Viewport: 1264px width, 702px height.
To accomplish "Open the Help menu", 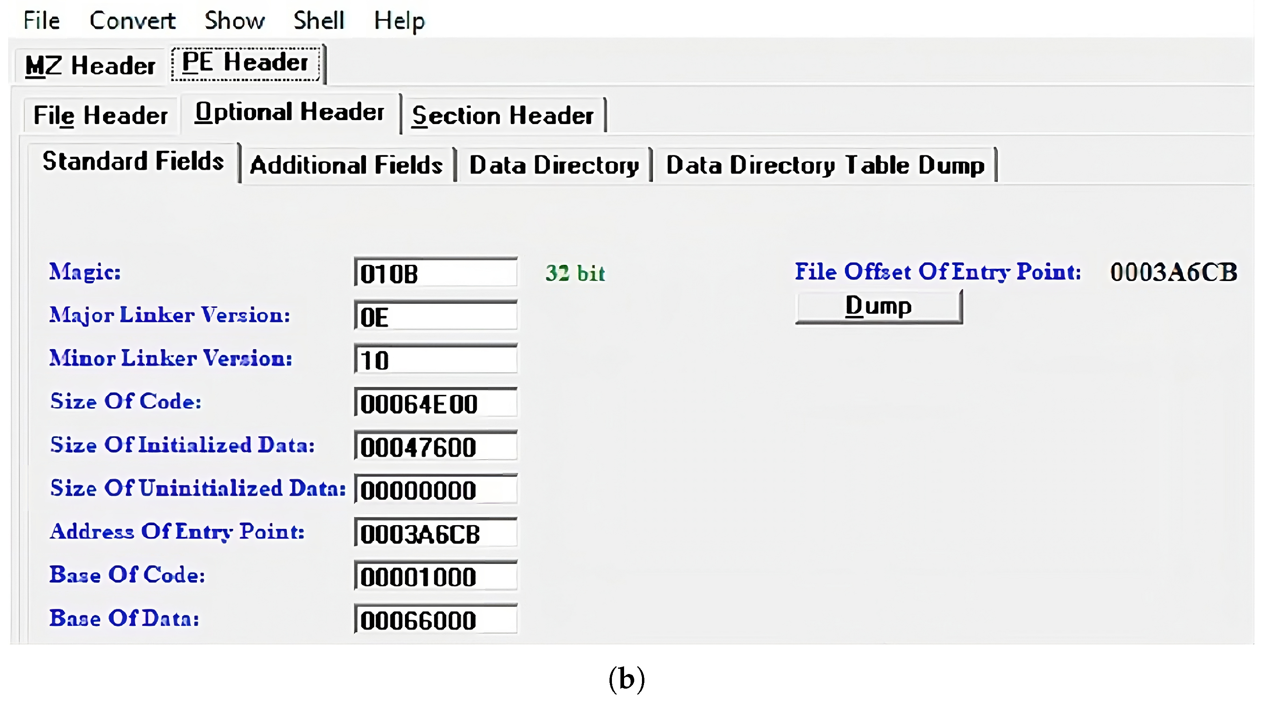I will tap(399, 21).
